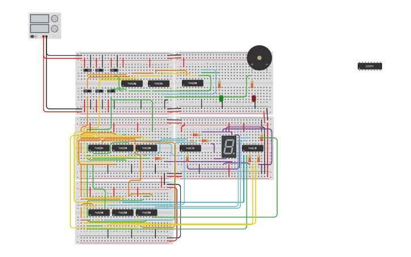Toggle the middle slide switch in lower row
This screenshot has height=257, width=411.
(99, 91)
